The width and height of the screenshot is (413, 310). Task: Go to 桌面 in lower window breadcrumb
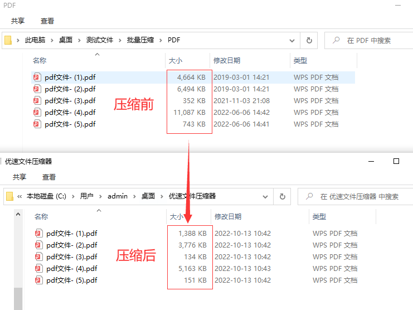[x=148, y=196]
